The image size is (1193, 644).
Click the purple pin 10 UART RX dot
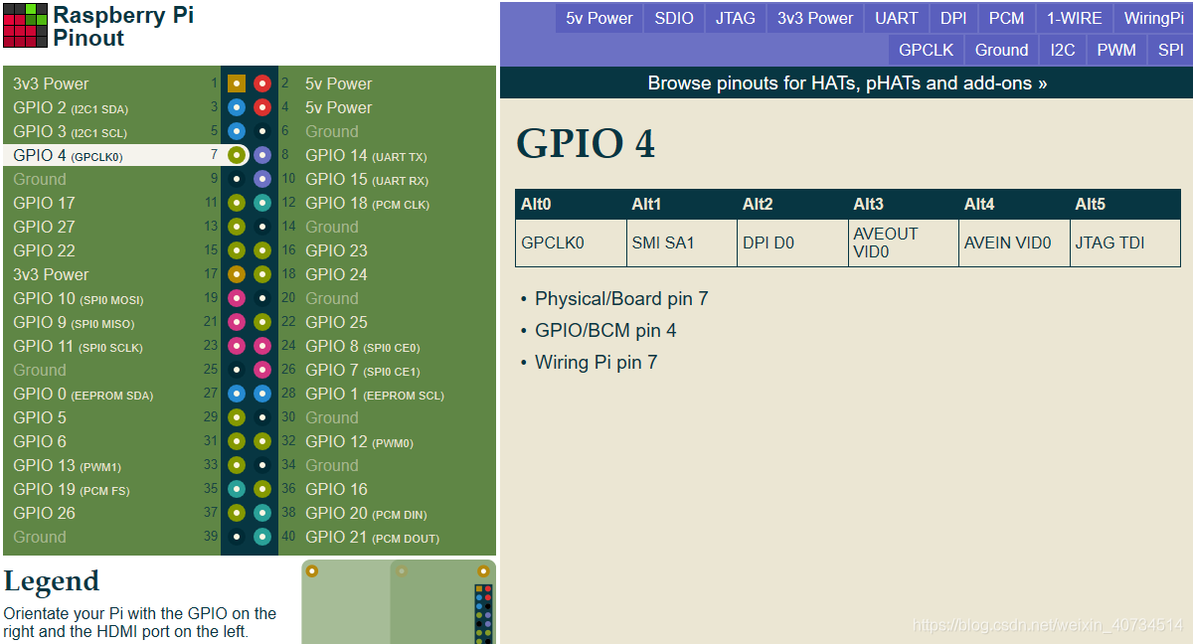(262, 179)
